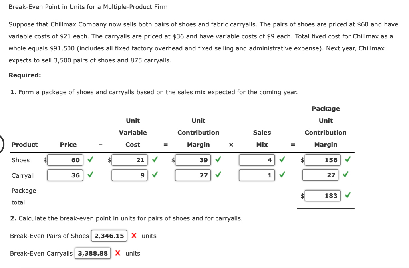Click the checkmark next to Carryall sales mix 1
Viewport: 409px width, 268px height.
tap(282, 175)
